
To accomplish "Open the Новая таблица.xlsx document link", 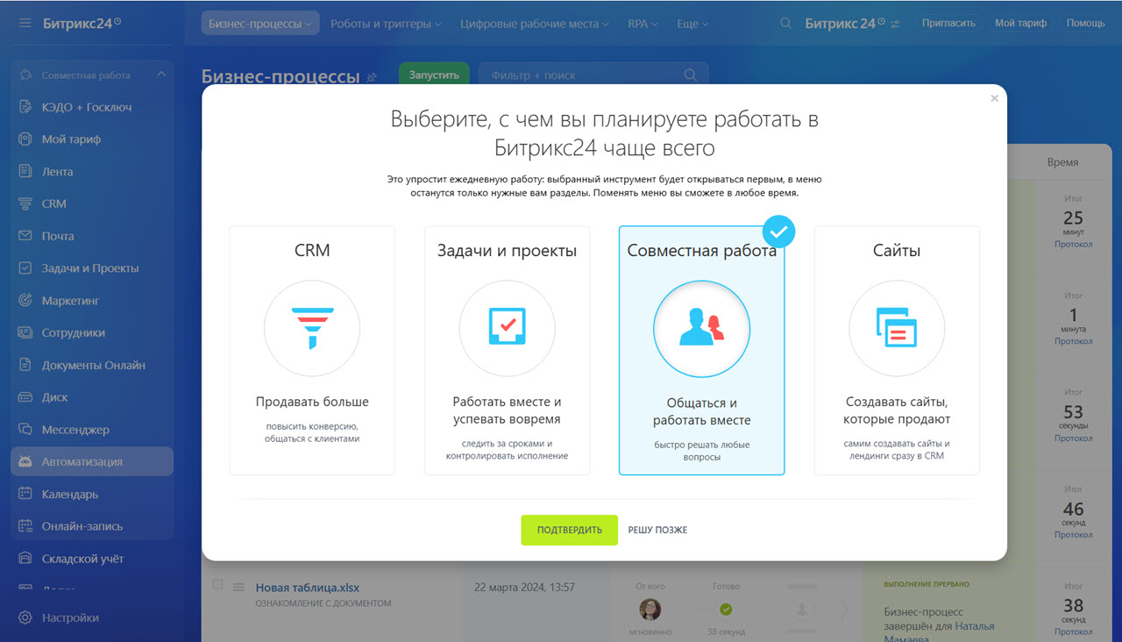I will pyautogui.click(x=308, y=588).
